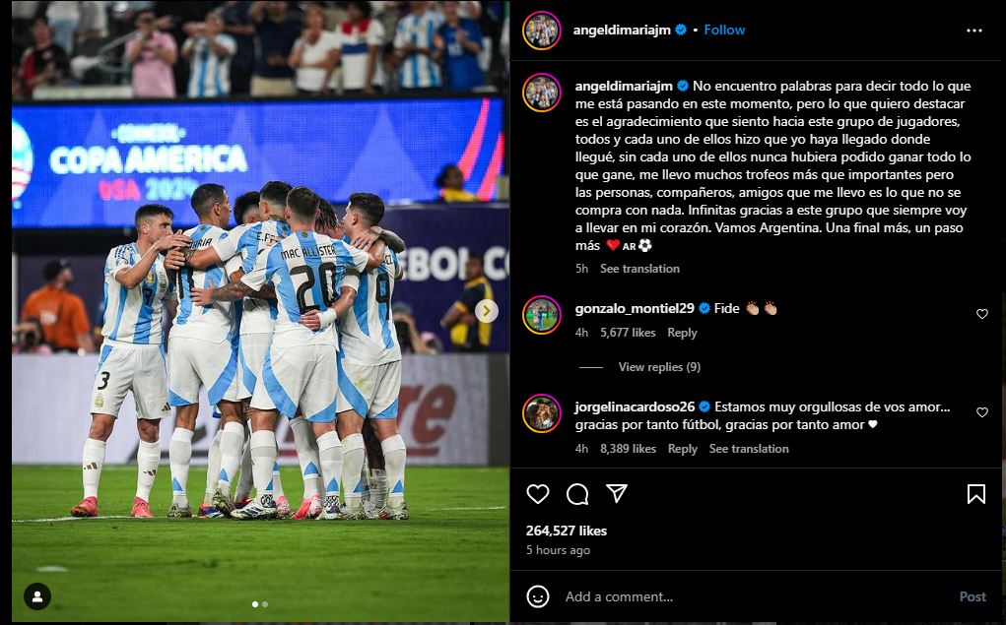Follow angeldimariajm
1006x625 pixels.
(724, 30)
